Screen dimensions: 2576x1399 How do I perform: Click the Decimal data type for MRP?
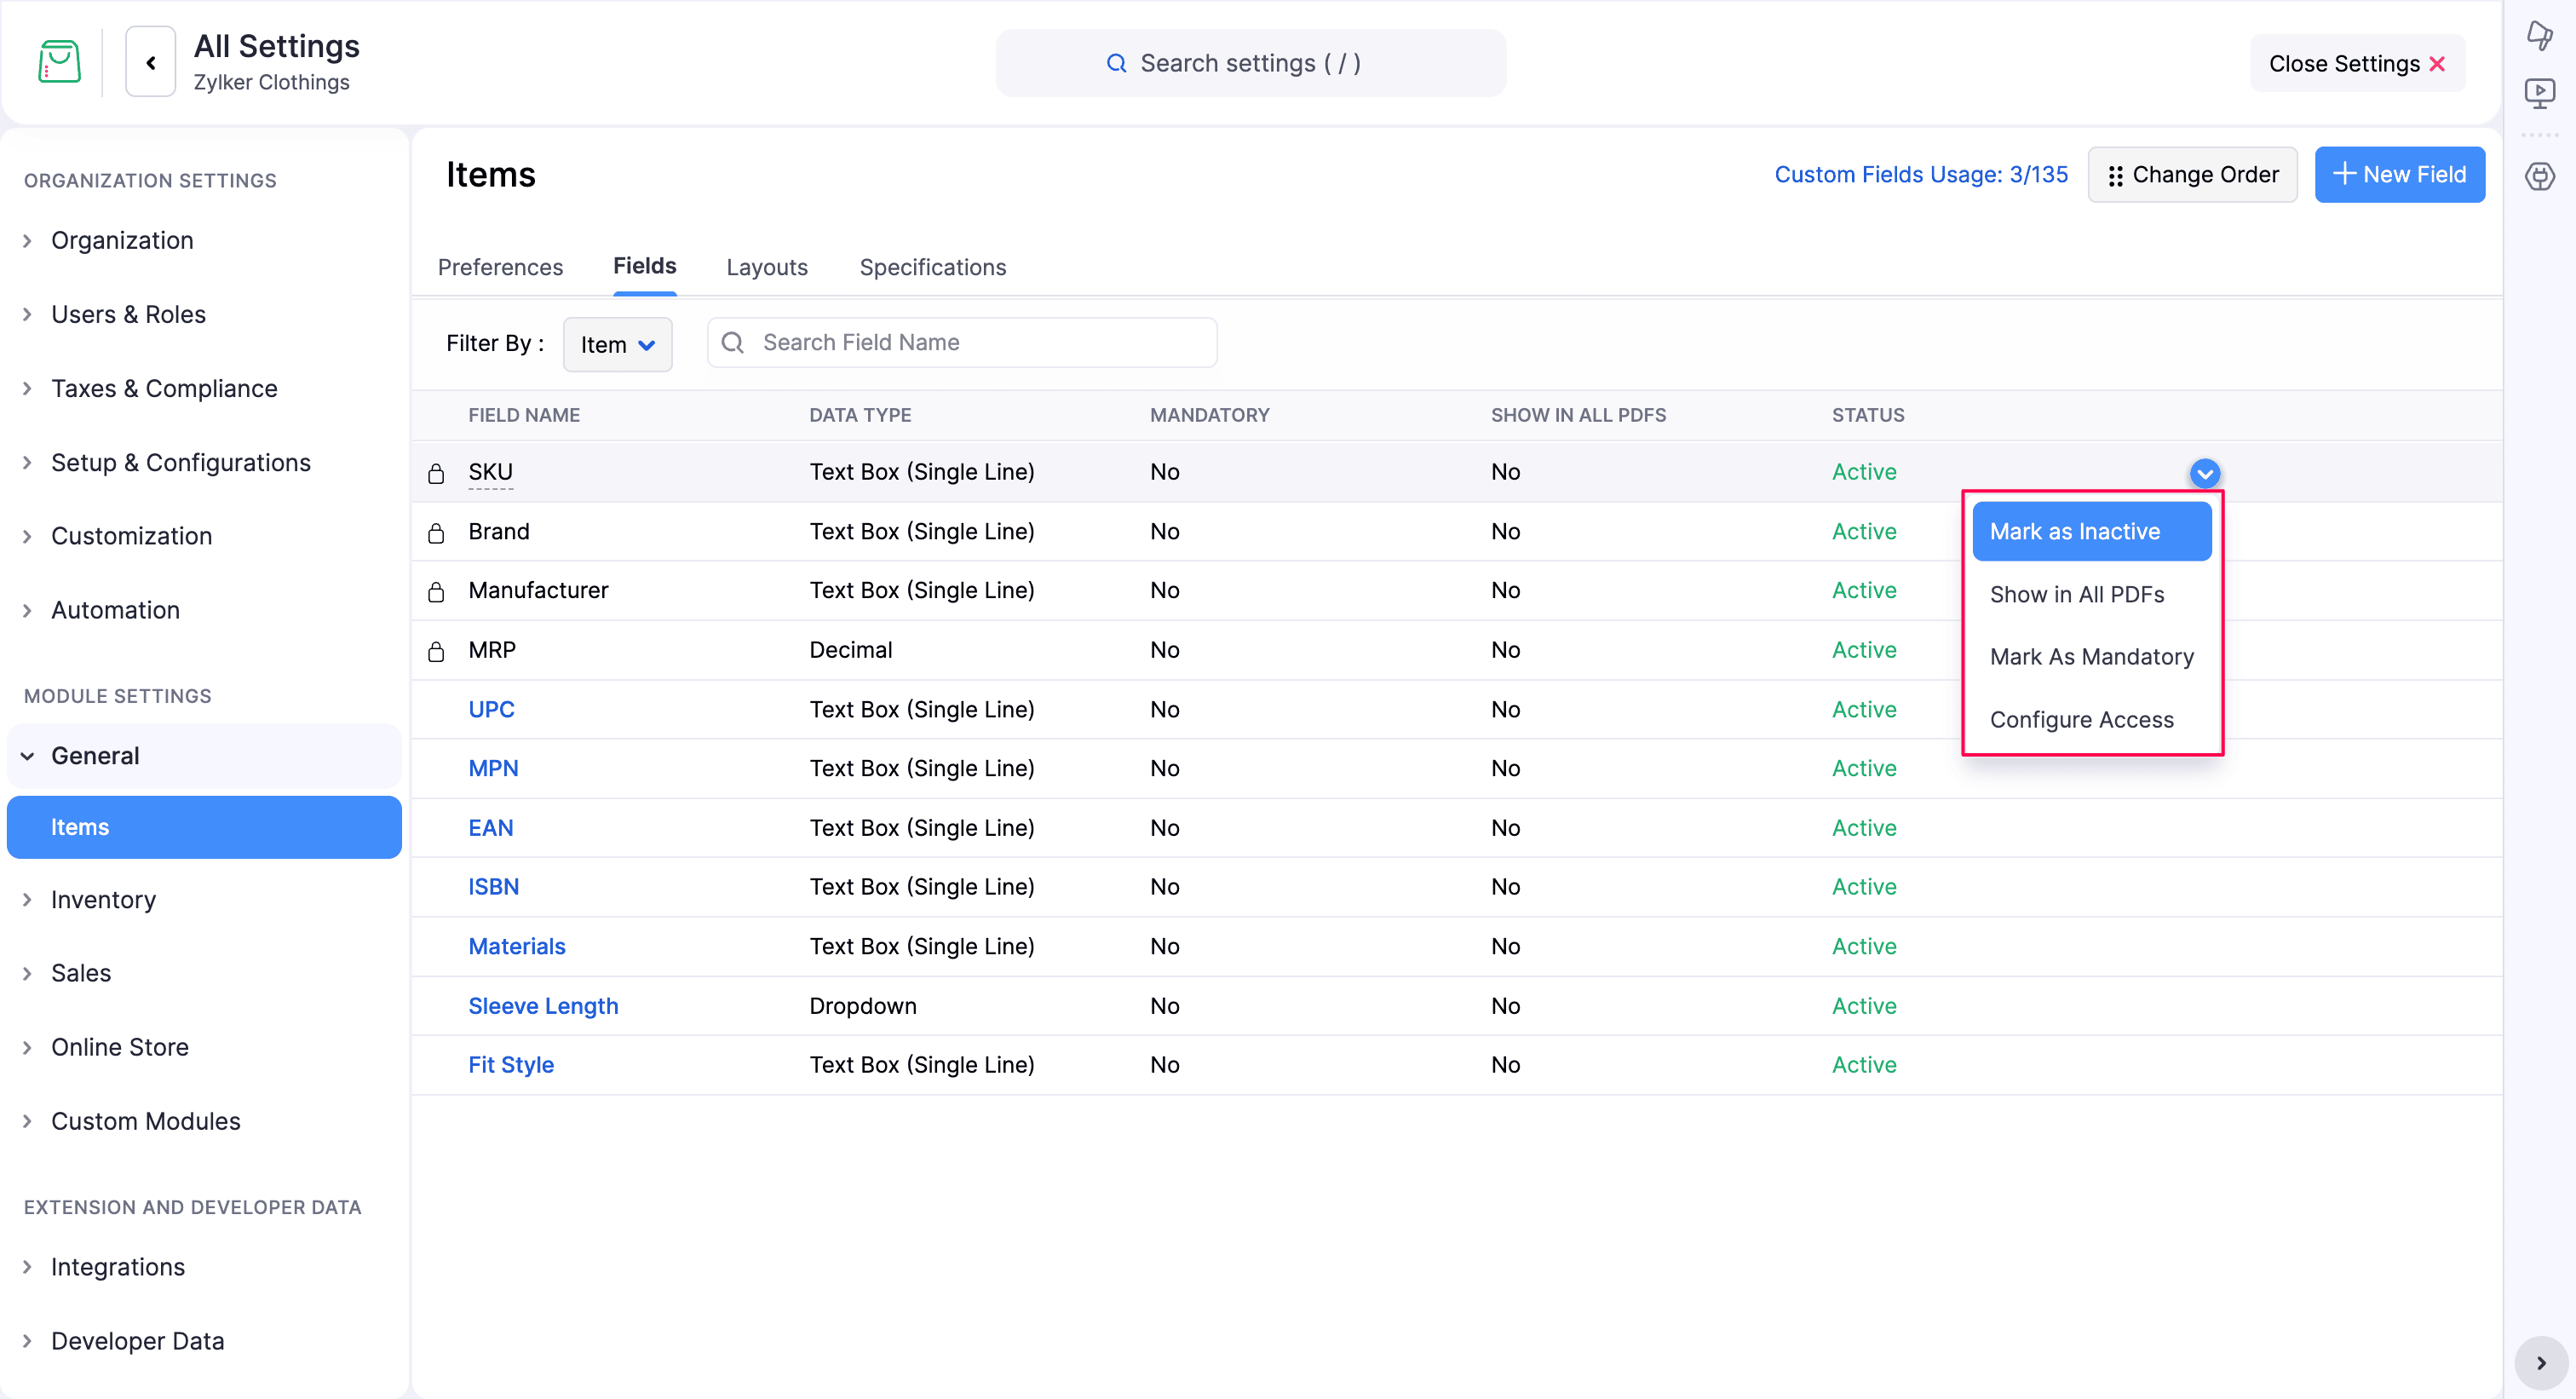point(850,650)
